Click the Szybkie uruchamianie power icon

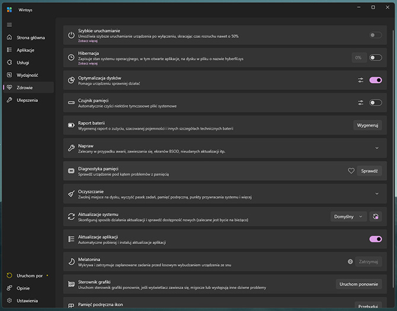click(71, 35)
